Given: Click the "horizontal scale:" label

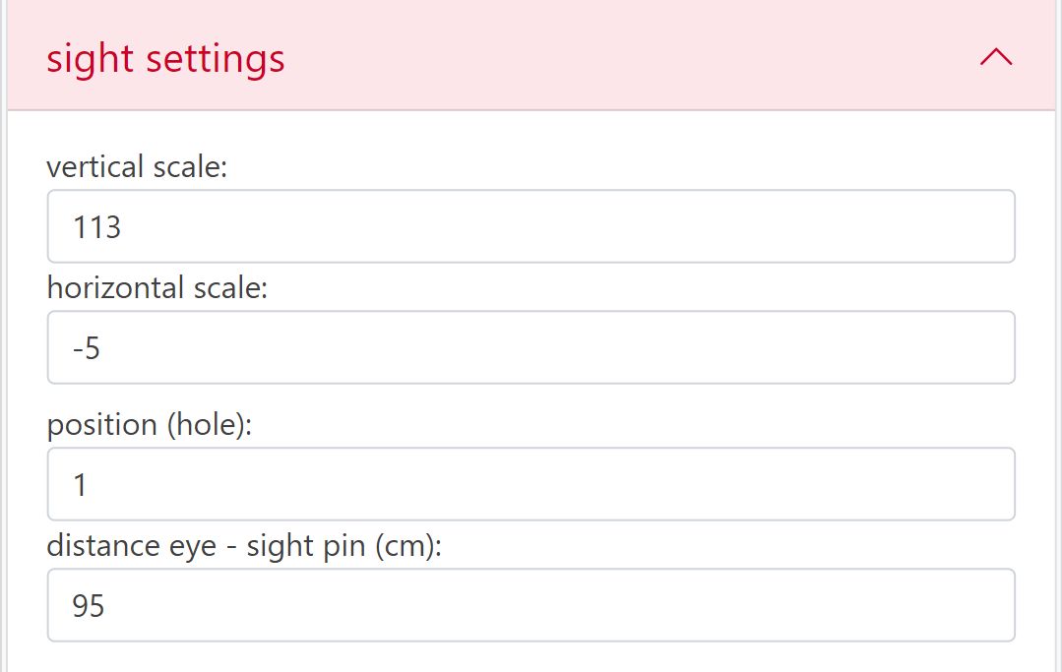Looking at the screenshot, I should tap(157, 288).
